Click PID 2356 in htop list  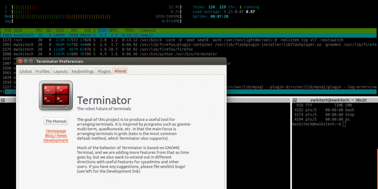click(x=7, y=68)
